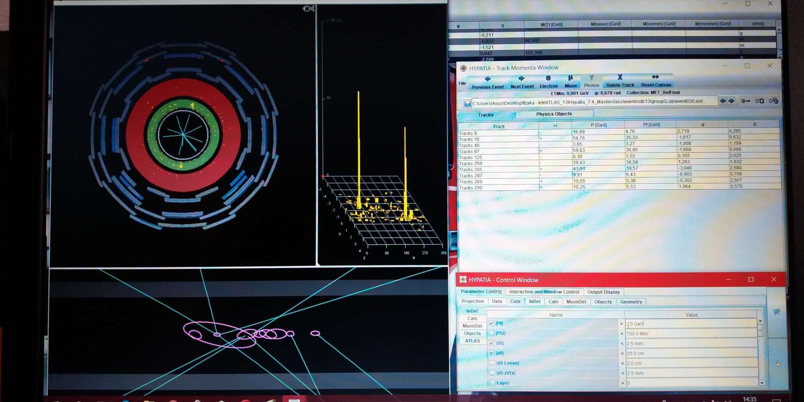Uncheck the |Pt| cut checkbox
804x402 pixels.
pyautogui.click(x=492, y=323)
